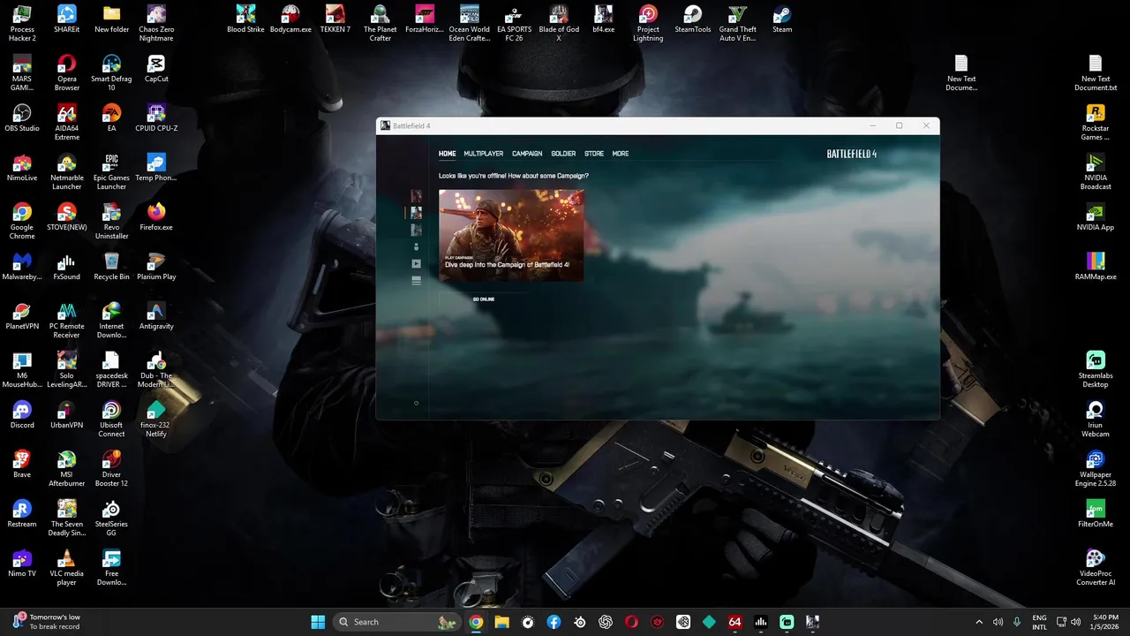Click the stacked-lines list icon in sidebar
Image resolution: width=1130 pixels, height=636 pixels.
pyautogui.click(x=417, y=281)
